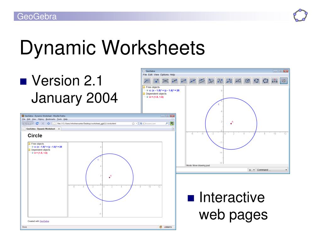Open the α symbol dropdown in input bar
322x242 pixels.
(252, 170)
